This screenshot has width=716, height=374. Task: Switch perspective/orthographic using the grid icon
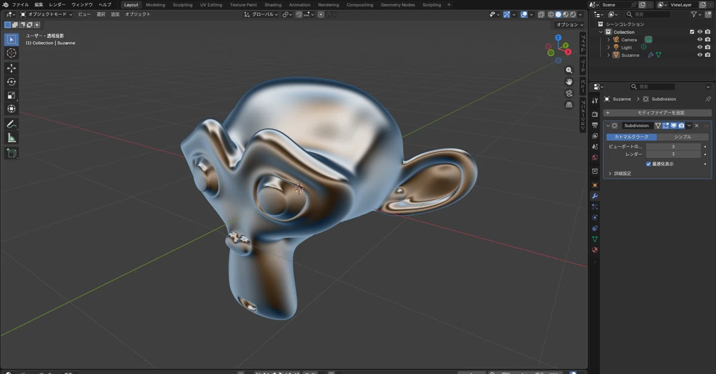(x=569, y=104)
